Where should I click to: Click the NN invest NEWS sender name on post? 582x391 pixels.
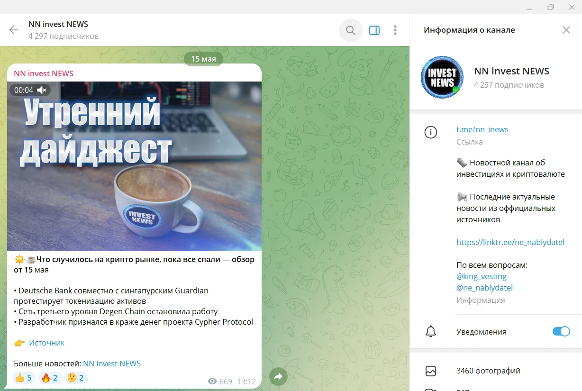(x=44, y=73)
